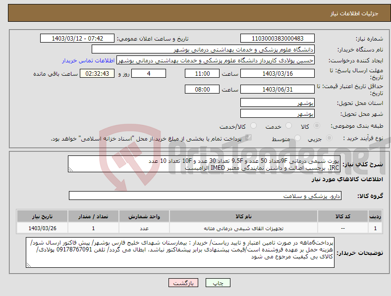The height and width of the screenshot is (296, 391).
Task: Click the row number cell 1
Action: click(375, 228)
